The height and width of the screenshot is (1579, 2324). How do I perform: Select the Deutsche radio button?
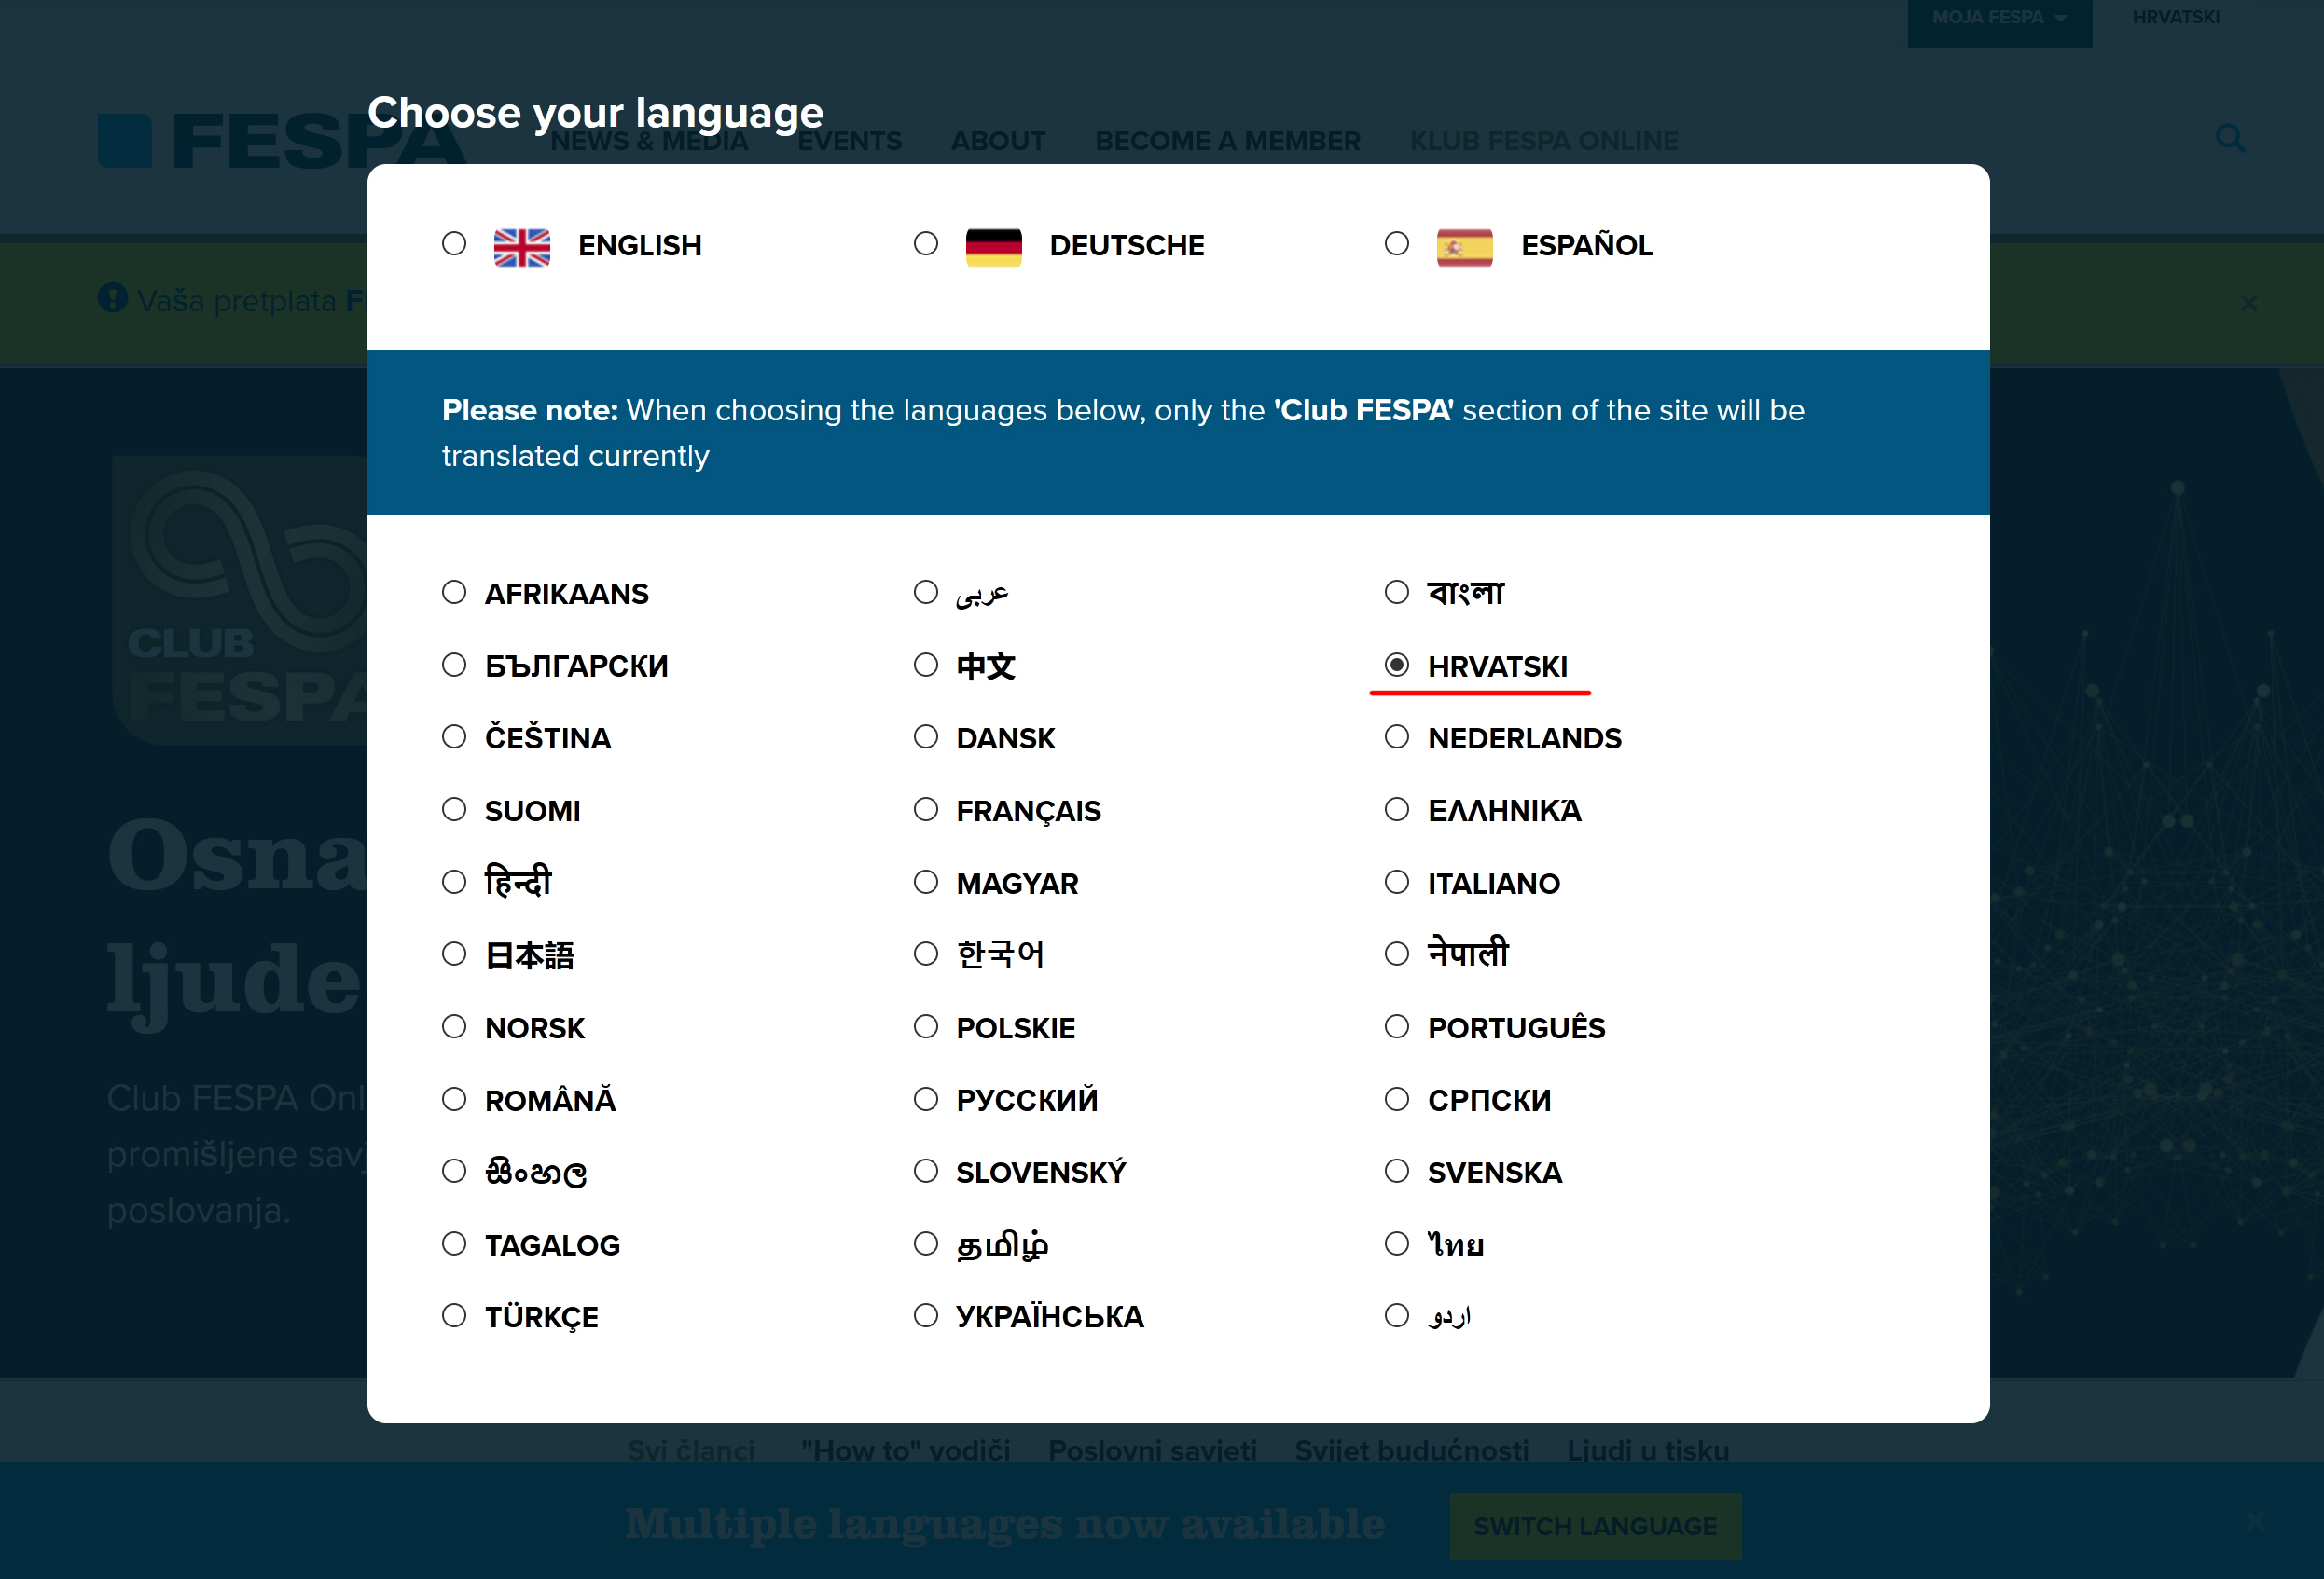[x=926, y=244]
